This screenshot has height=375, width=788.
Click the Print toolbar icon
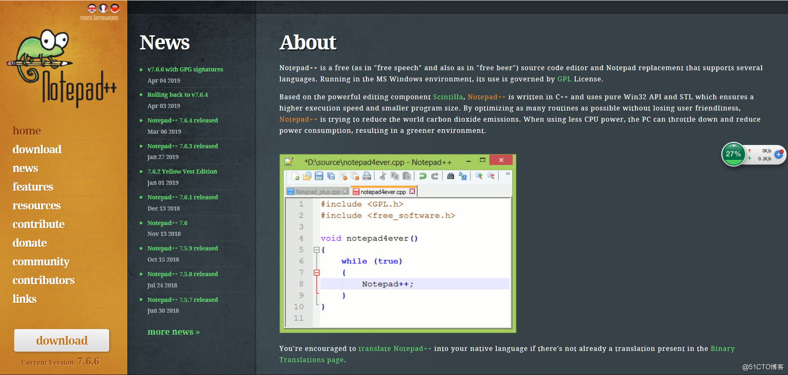(x=367, y=176)
